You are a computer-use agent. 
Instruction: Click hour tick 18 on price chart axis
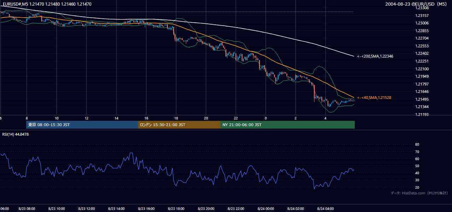tap(176, 118)
